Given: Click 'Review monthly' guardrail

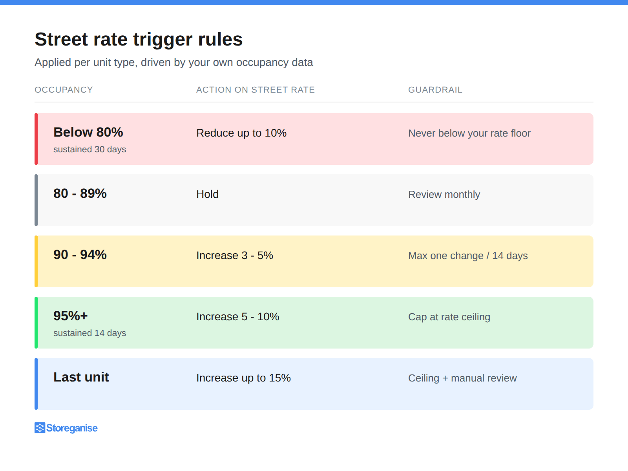Looking at the screenshot, I should point(444,195).
